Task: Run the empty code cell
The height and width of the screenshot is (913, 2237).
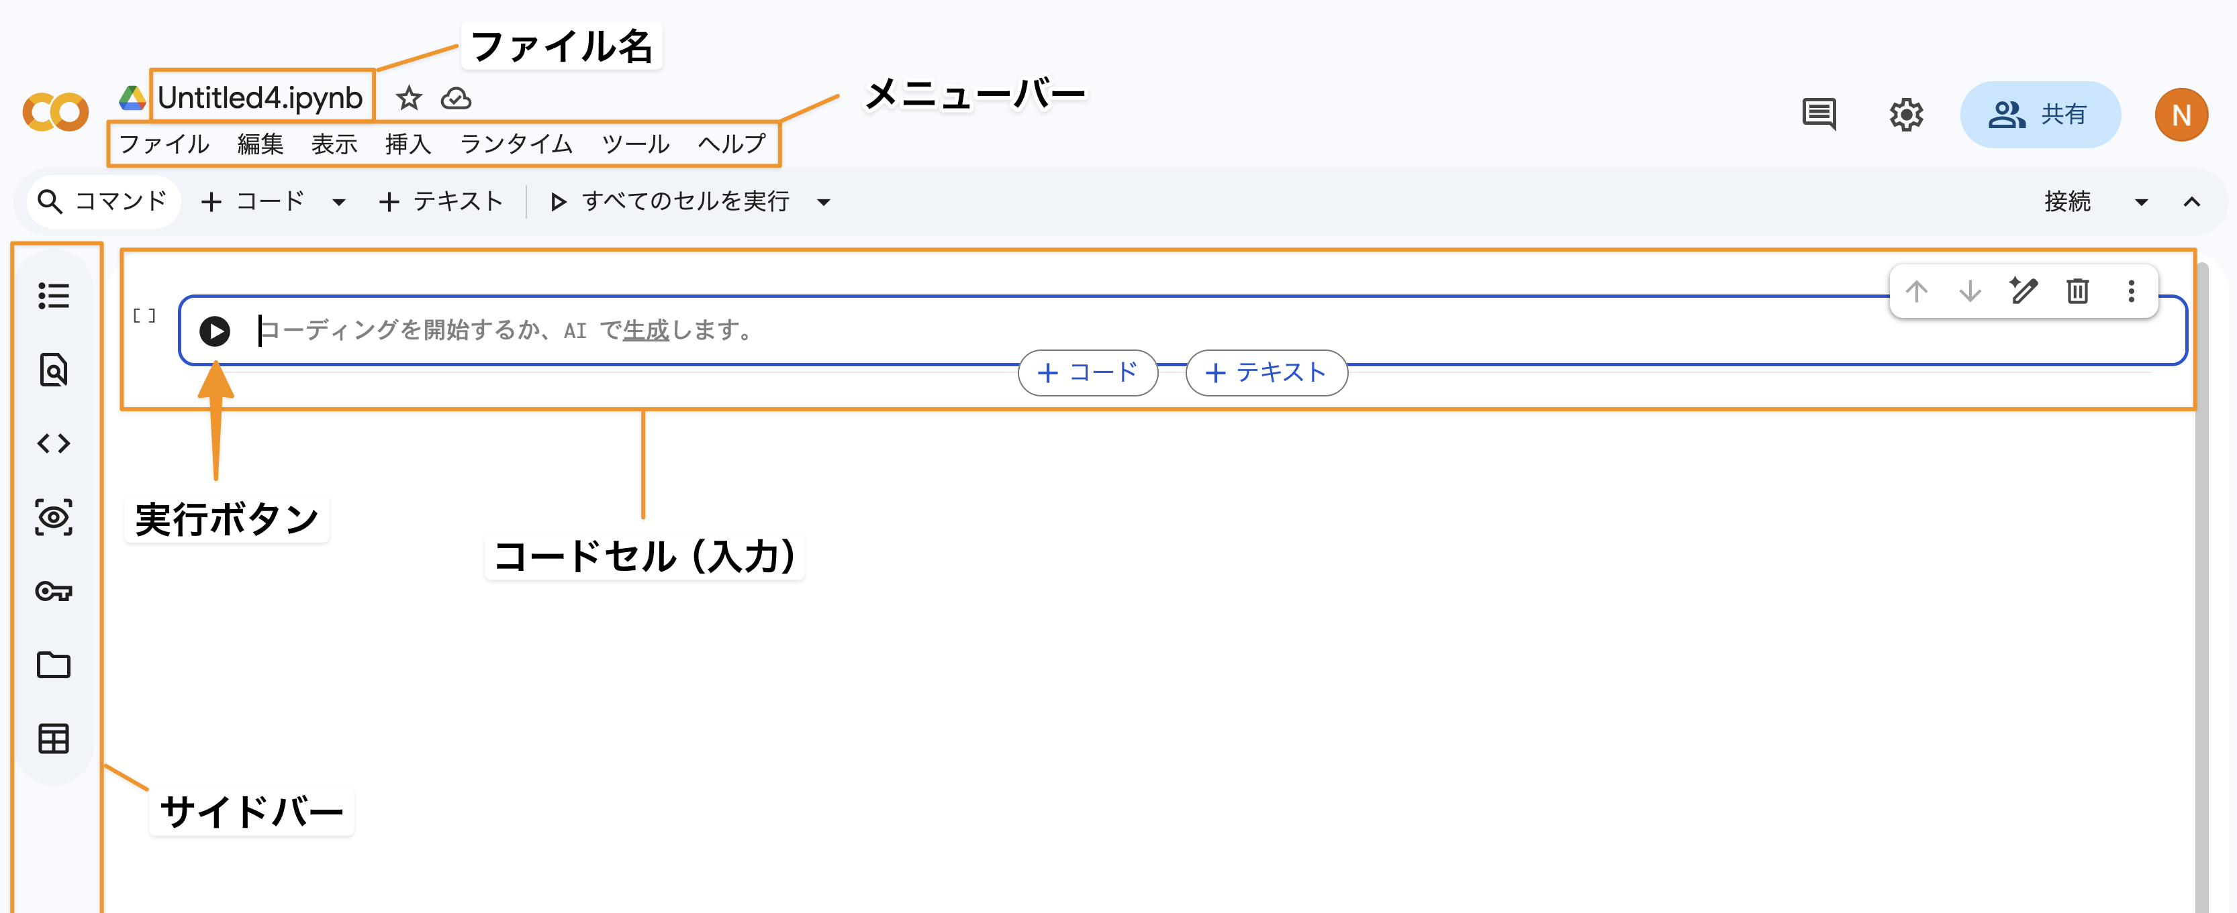Action: tap(216, 331)
